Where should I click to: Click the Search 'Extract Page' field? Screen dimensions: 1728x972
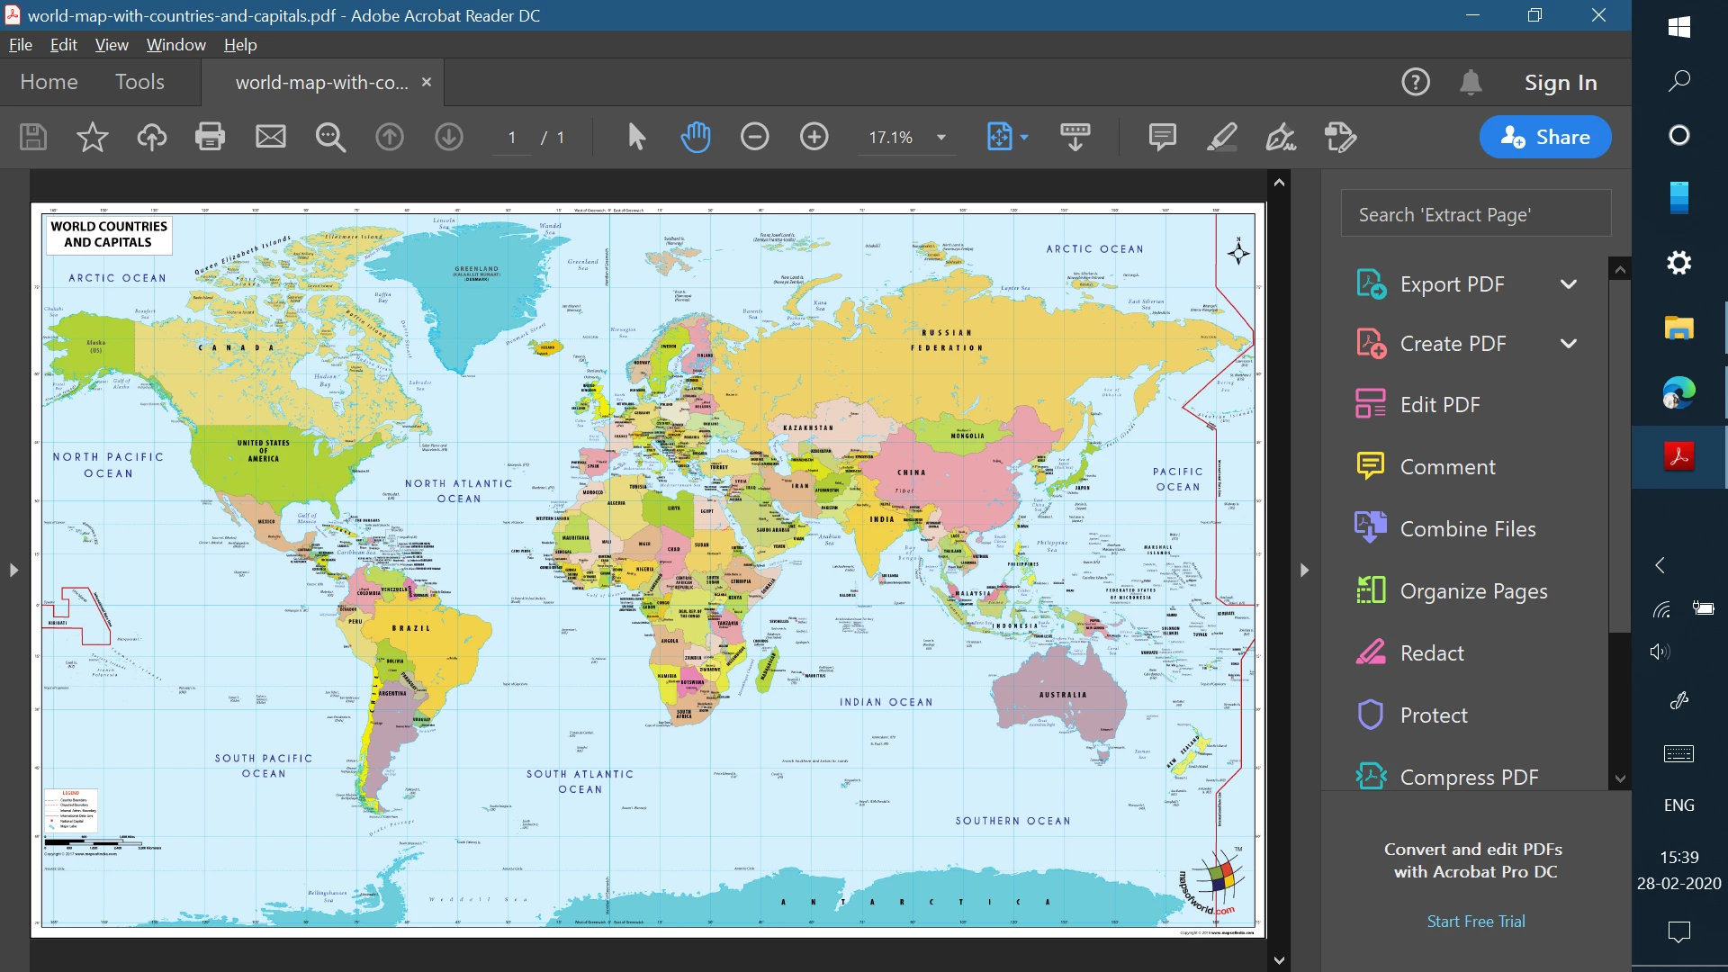coord(1475,214)
